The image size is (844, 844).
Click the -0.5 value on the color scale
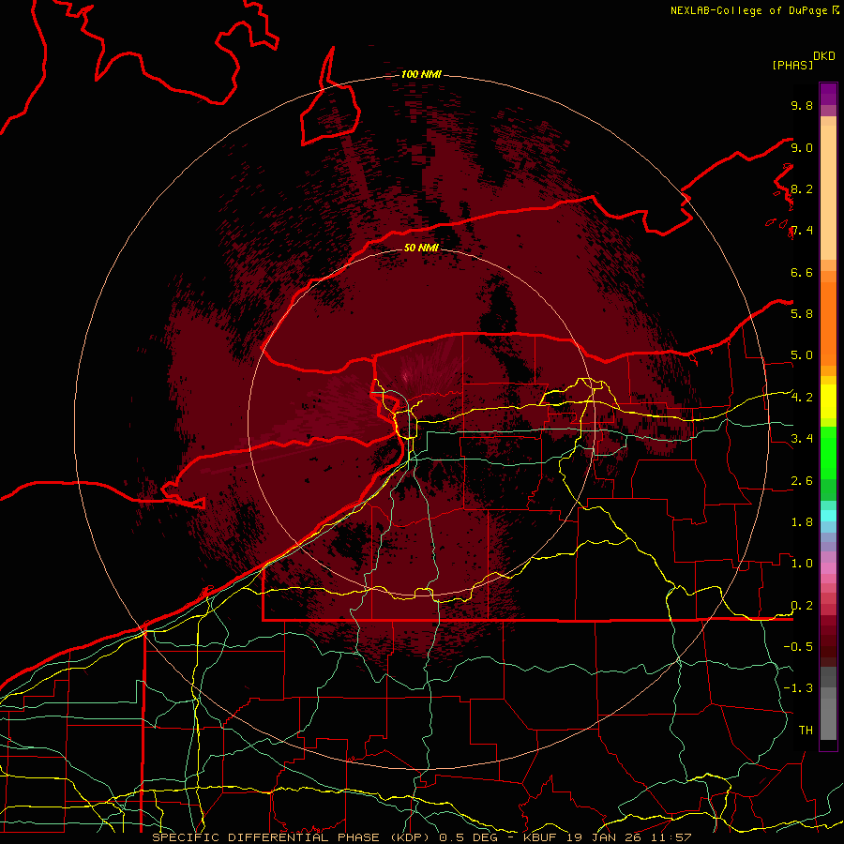pyautogui.click(x=798, y=646)
